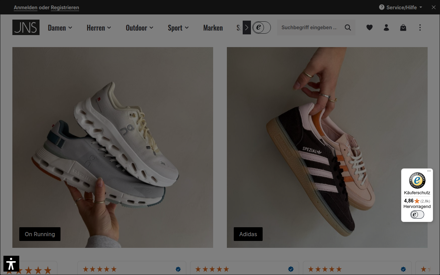
Task: Toggle the switch below Hervorragend in the widget
Action: (x=417, y=214)
